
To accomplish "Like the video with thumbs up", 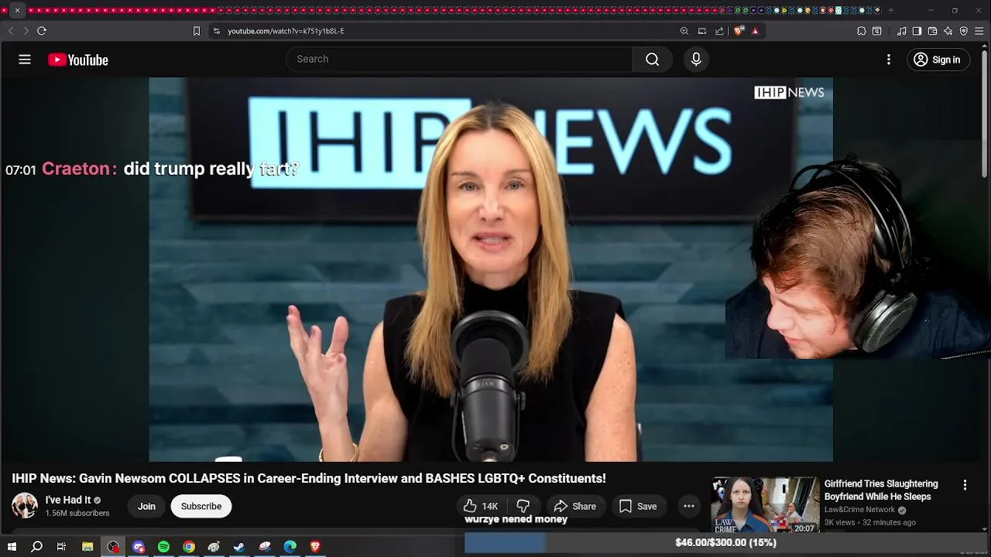I will (481, 506).
